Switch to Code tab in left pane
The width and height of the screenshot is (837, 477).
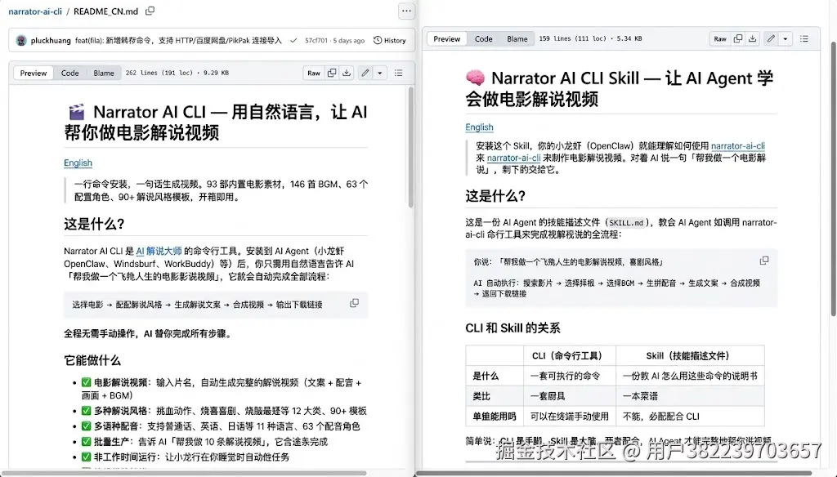69,73
